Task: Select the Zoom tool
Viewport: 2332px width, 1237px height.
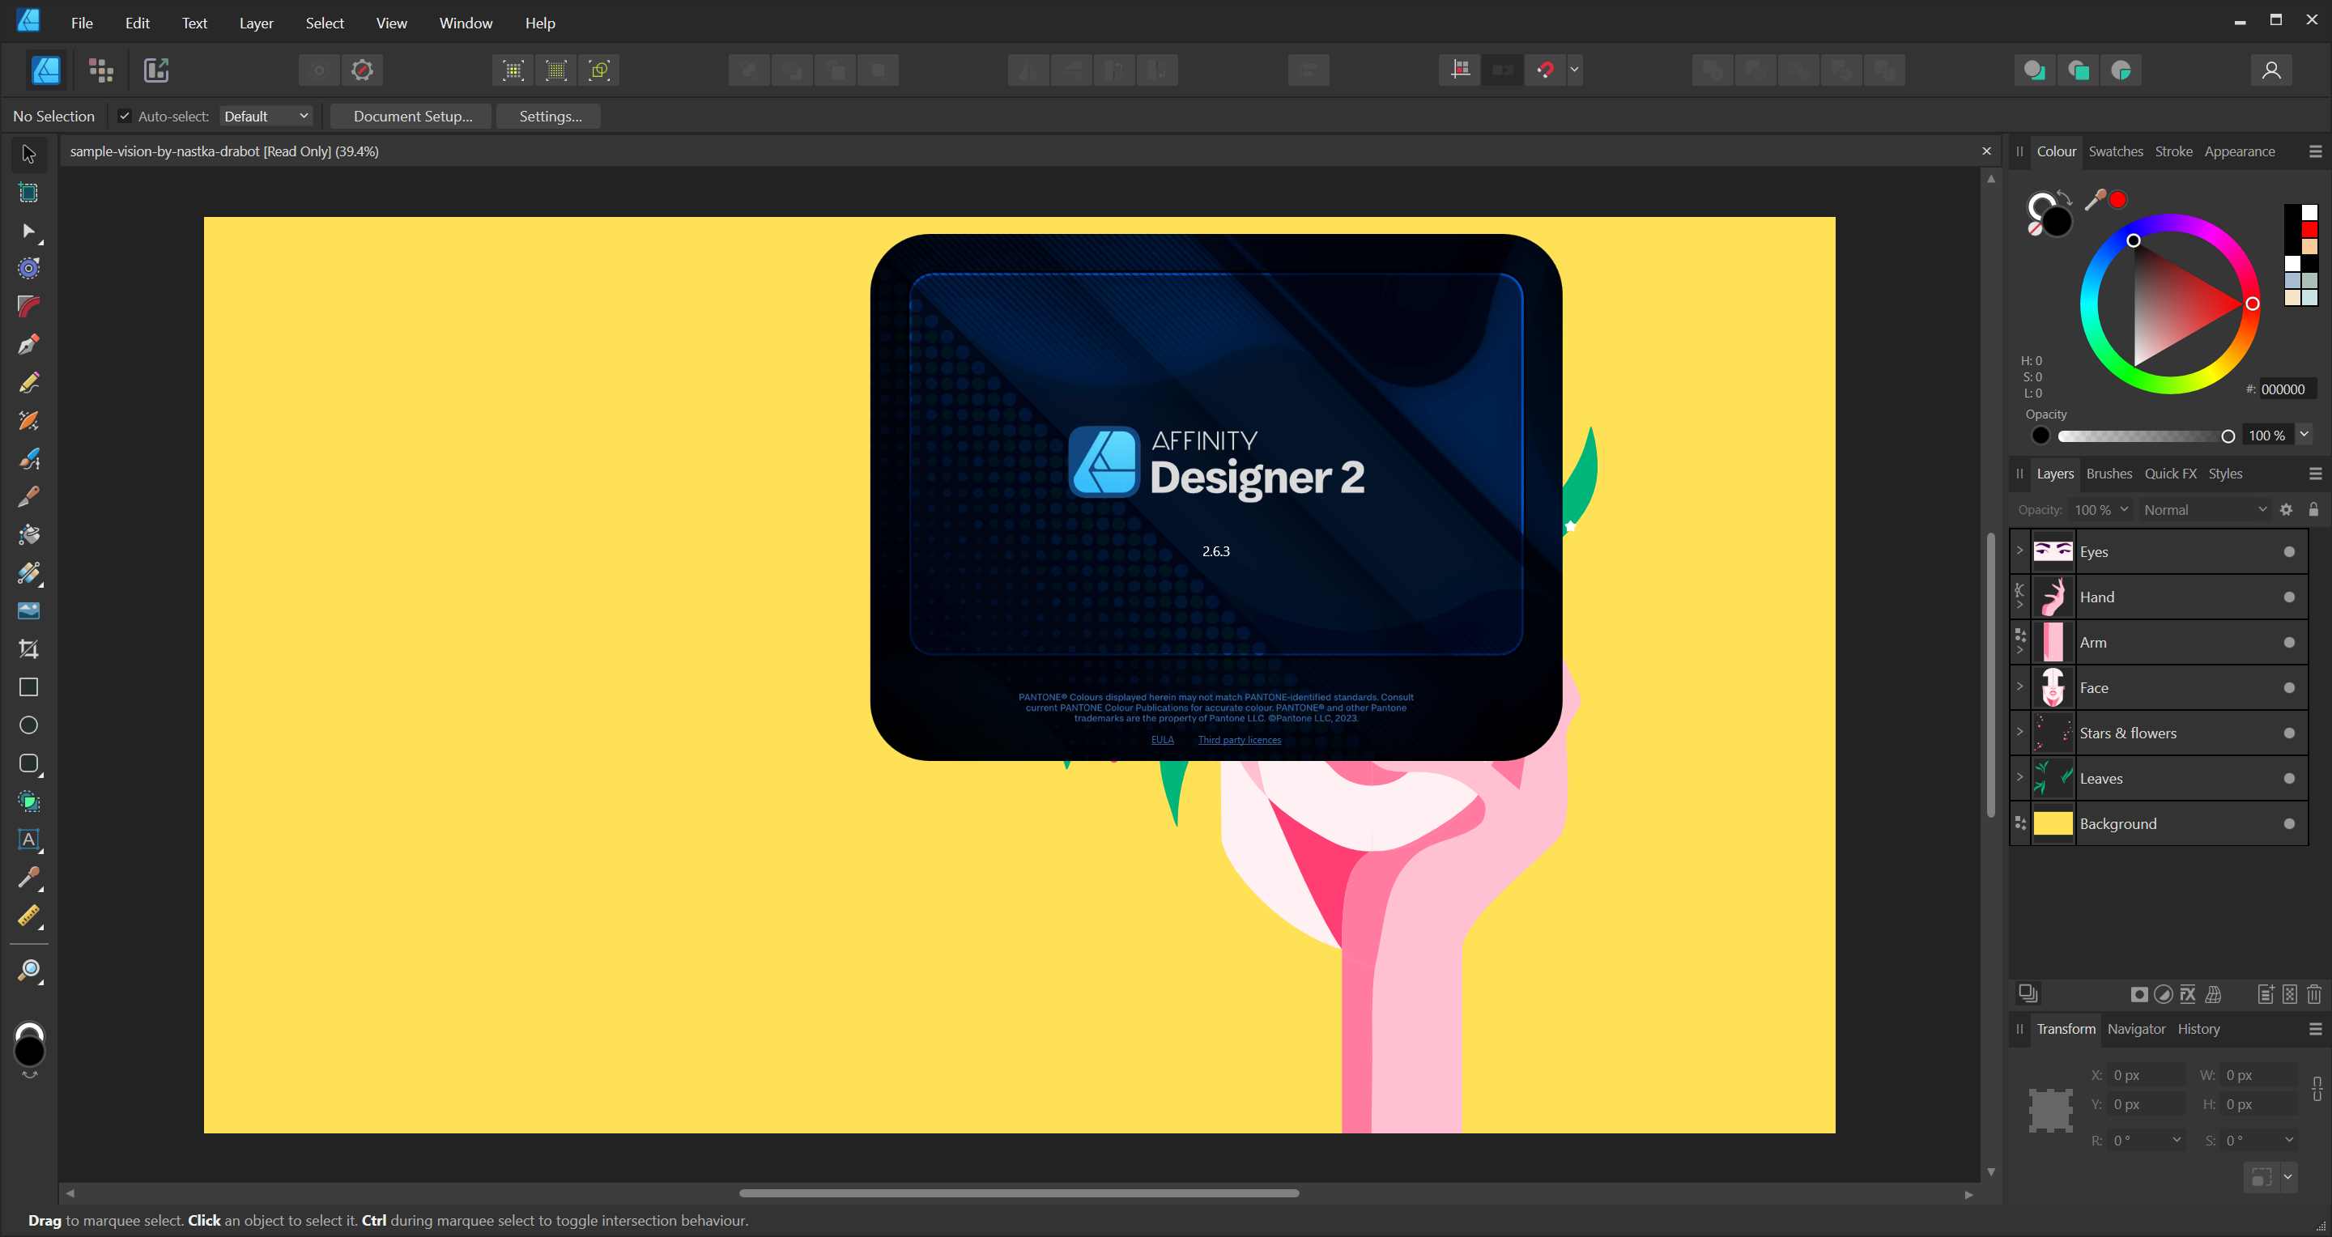Action: tap(29, 971)
